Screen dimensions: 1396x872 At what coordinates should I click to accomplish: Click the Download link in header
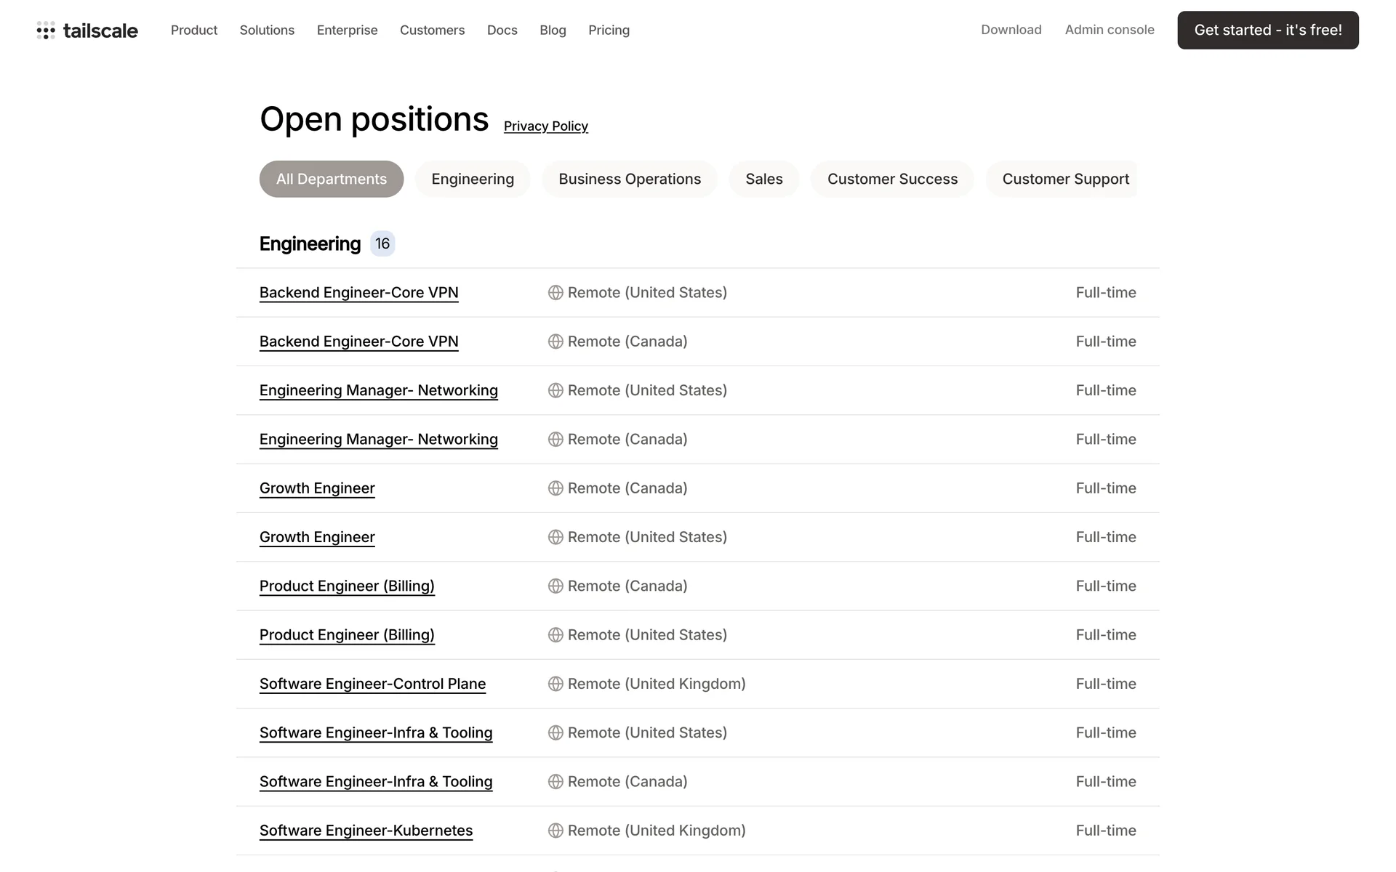pyautogui.click(x=1011, y=30)
